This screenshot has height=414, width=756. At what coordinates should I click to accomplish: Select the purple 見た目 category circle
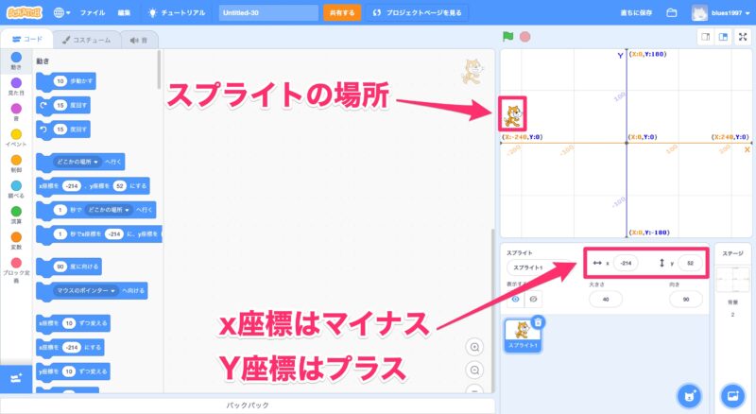tap(16, 83)
